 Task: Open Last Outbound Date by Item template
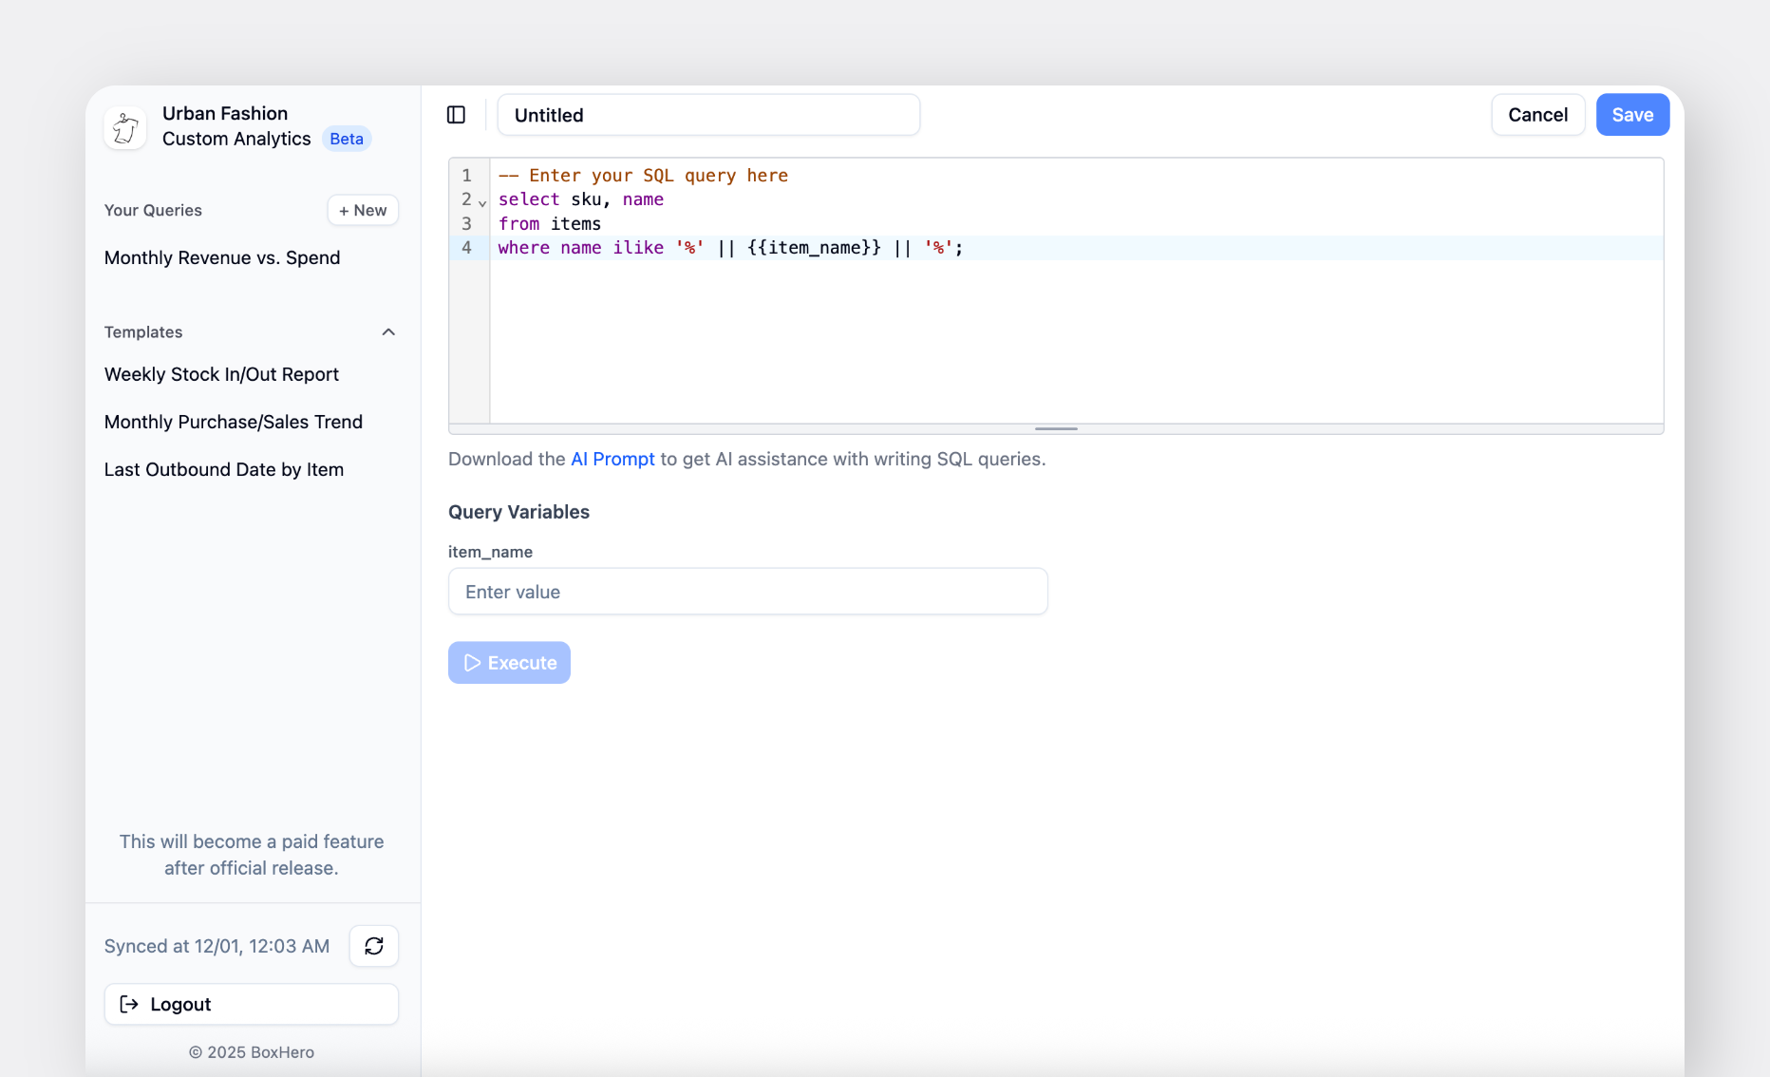[224, 469]
